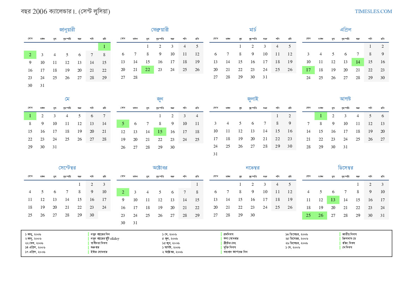Click date 30 in November
413x292 pixels.
252,215
